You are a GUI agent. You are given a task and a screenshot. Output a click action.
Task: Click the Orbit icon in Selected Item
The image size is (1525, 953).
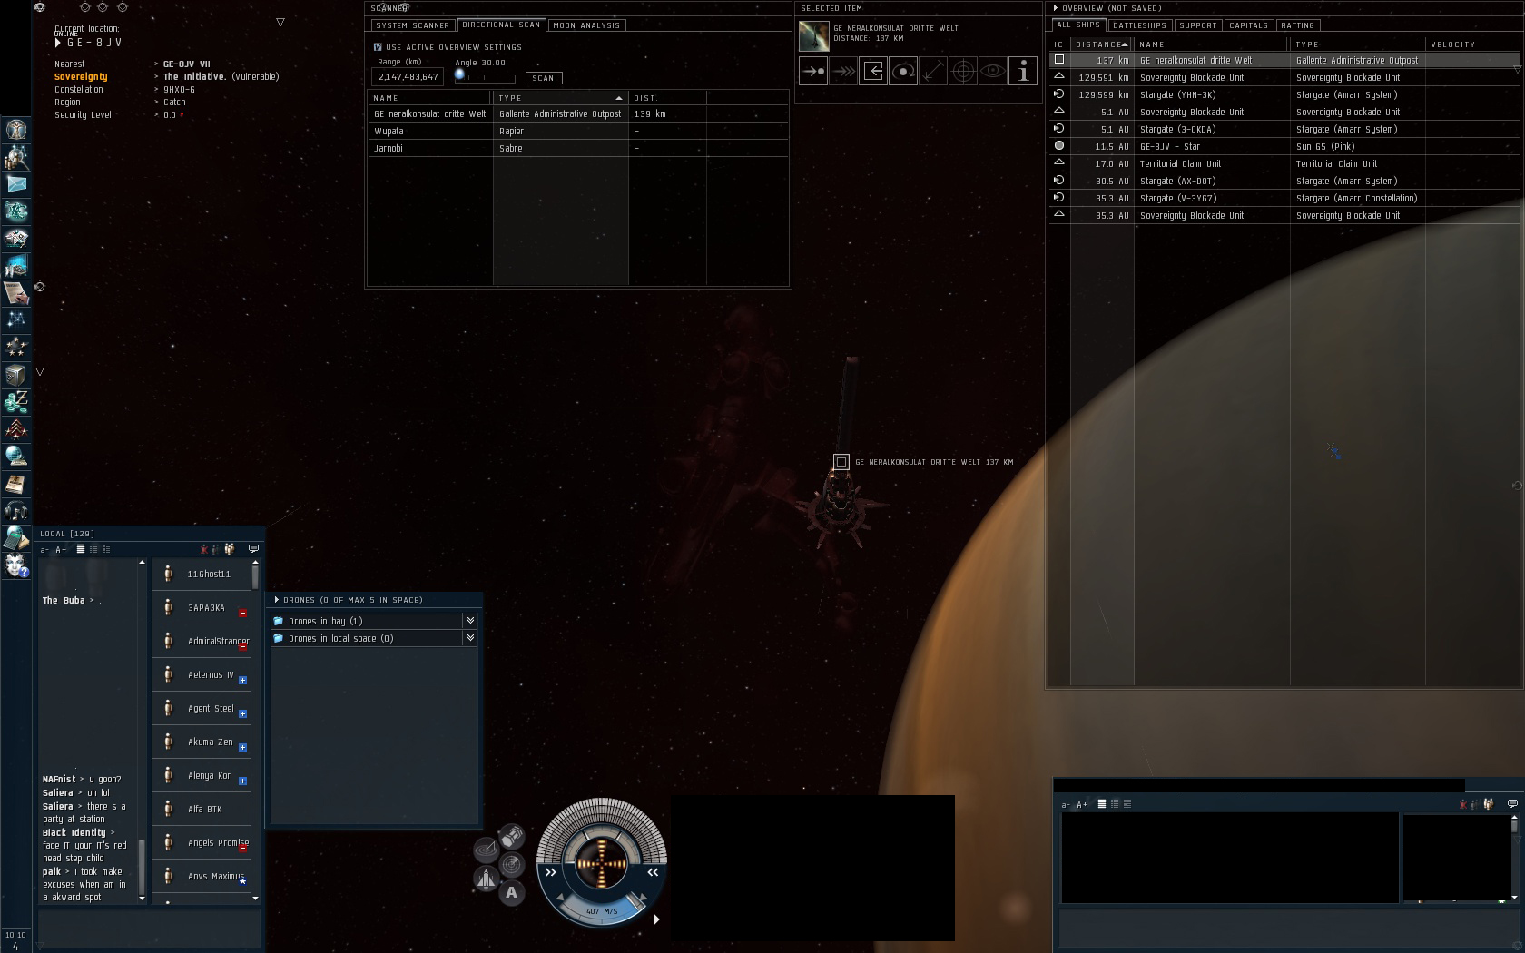(903, 71)
